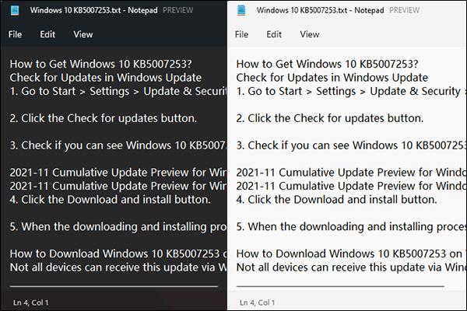Open the Edit menu in dark Notepad
The image size is (467, 311).
48,34
